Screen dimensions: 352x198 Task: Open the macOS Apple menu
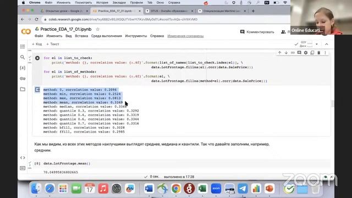23,2
